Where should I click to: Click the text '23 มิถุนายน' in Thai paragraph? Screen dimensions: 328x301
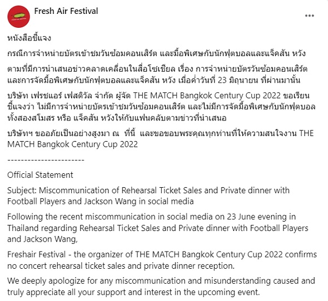tap(238, 80)
